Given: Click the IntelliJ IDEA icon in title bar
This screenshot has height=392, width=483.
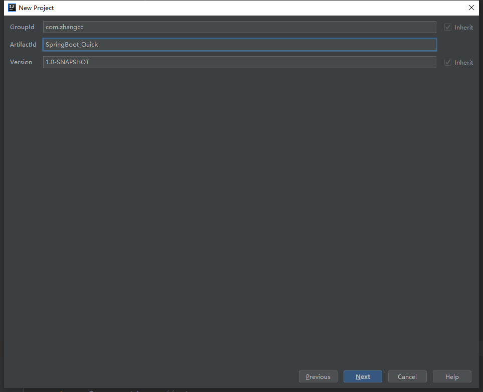Looking at the screenshot, I should pos(12,8).
